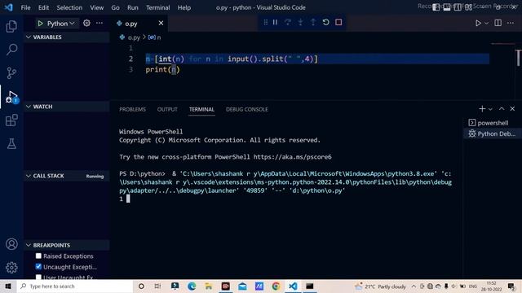Maximize the terminal panel size
Viewport: 522px width, 293px height.
[x=502, y=108]
